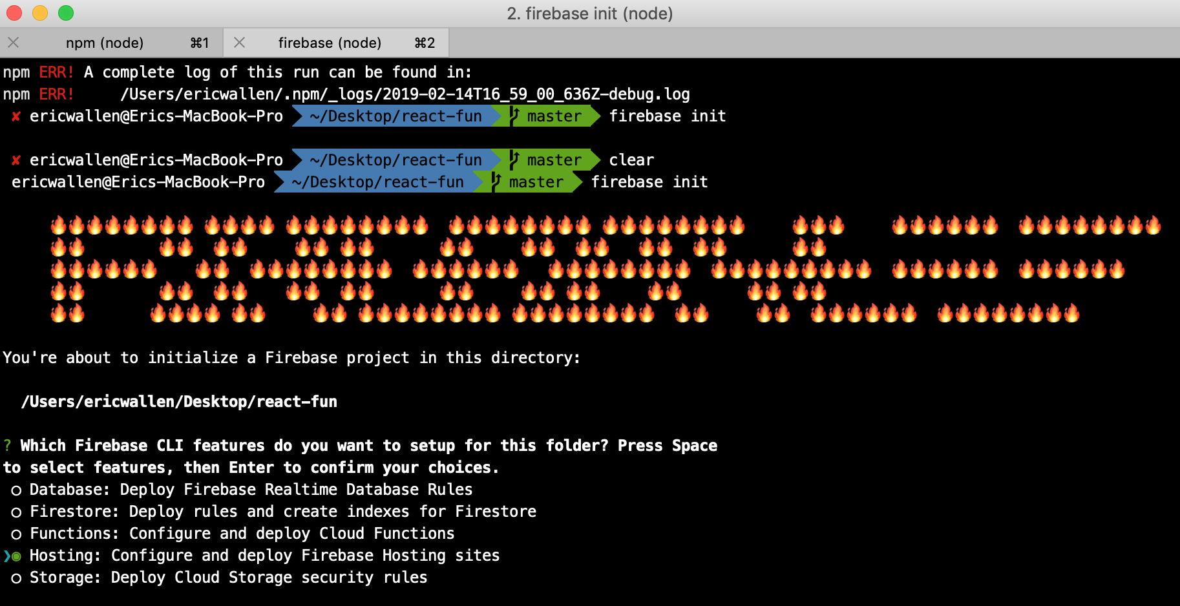
Task: Click 'Hosting: Configure and deploy Firebase Hosting sites'
Action: 264,556
